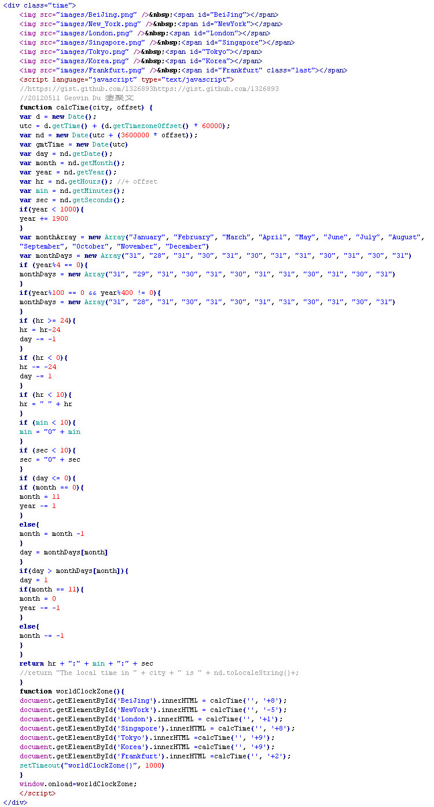Click the if (sec < 10) line

(48, 450)
